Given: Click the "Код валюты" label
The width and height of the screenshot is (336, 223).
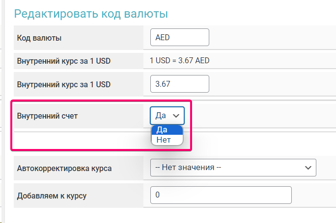Looking at the screenshot, I should [43, 38].
